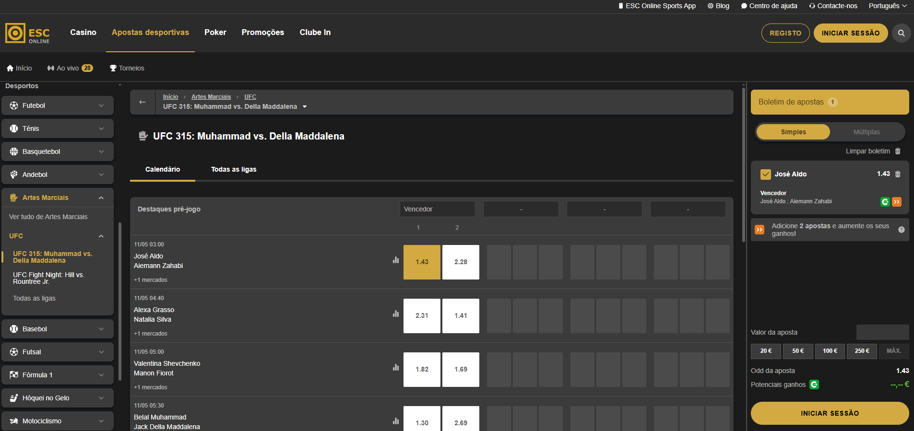Image resolution: width=914 pixels, height=431 pixels.
Task: Select 2.28 odds for Aiemann Zahabi
Action: tap(461, 262)
